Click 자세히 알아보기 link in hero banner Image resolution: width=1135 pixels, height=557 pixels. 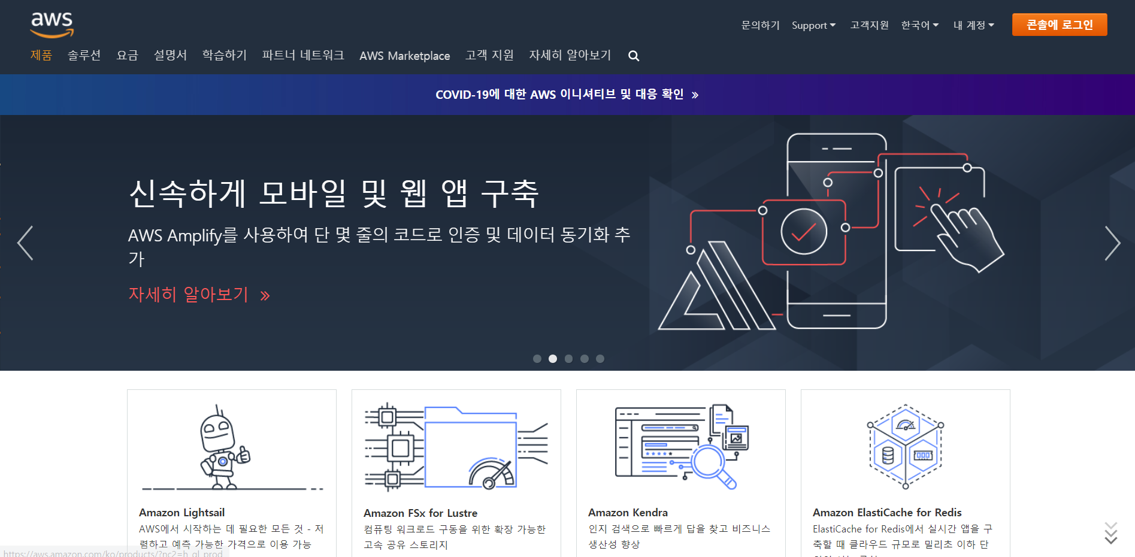[199, 295]
